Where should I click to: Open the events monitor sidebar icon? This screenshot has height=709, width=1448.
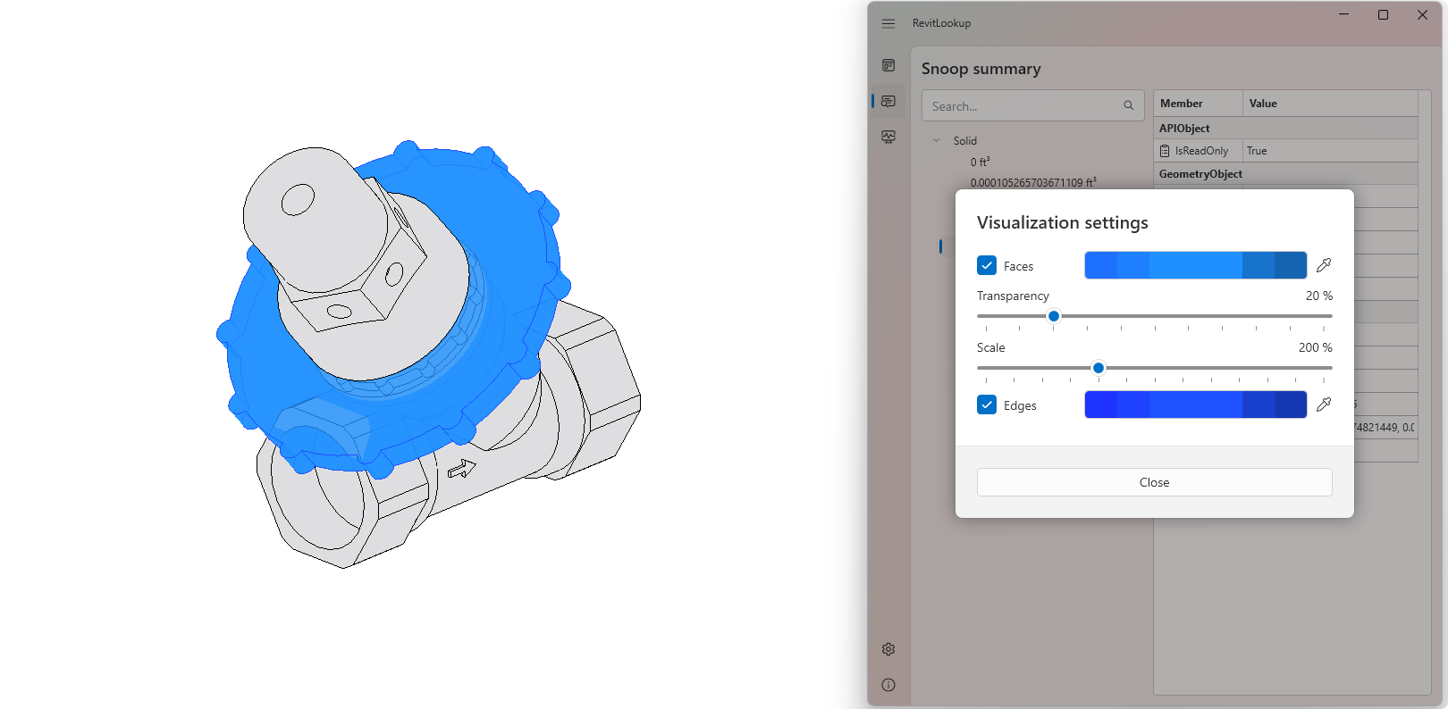click(x=888, y=137)
